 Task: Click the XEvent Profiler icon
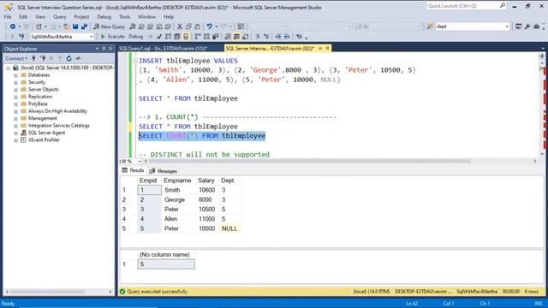tap(23, 140)
